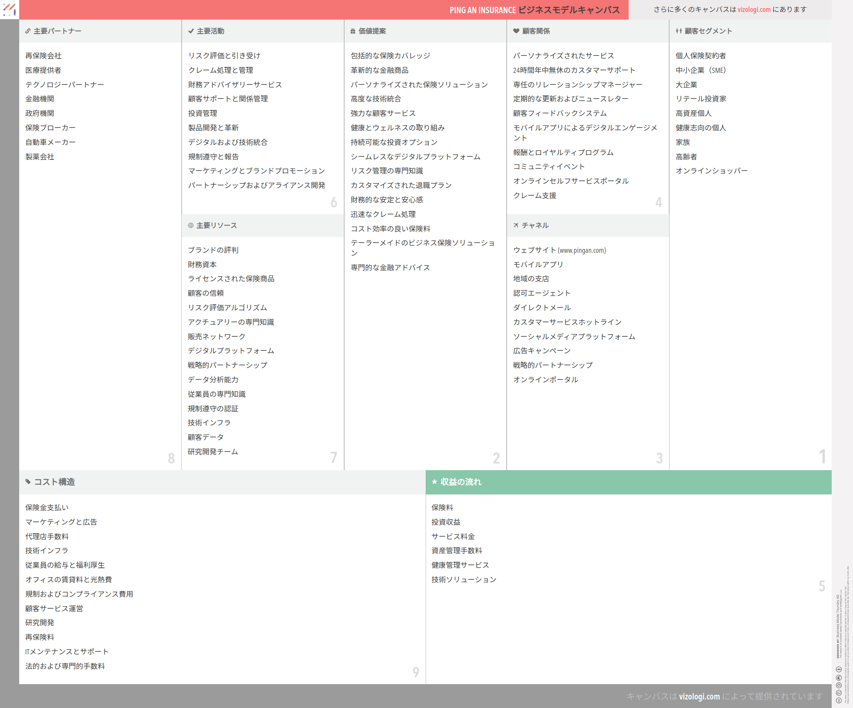Click the tag icon beside コスト構造
Viewport: 853px width, 708px height.
[28, 482]
